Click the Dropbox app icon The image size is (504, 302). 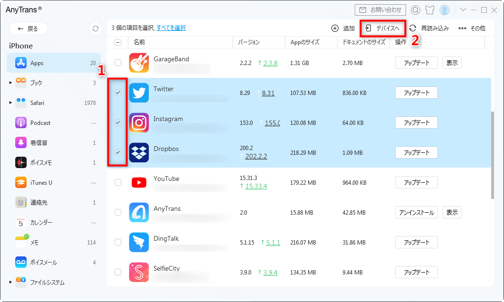[x=139, y=152]
